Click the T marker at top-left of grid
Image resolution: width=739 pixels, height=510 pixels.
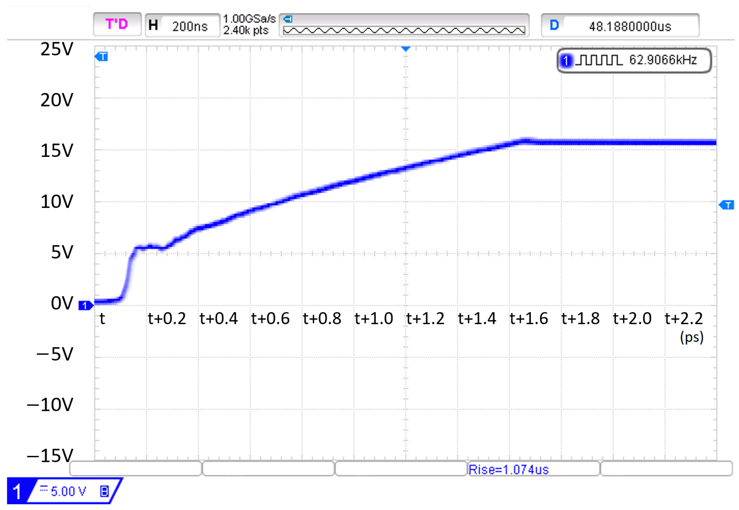point(102,57)
